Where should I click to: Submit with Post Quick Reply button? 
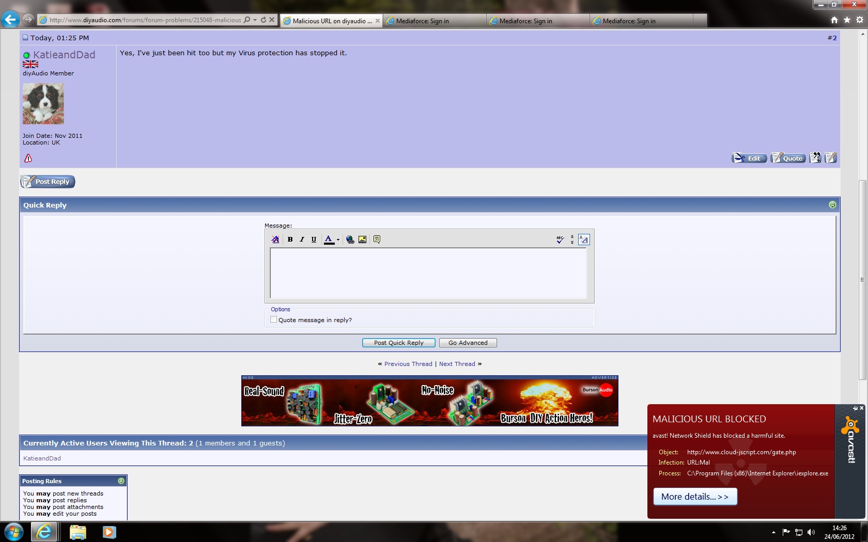coord(399,343)
